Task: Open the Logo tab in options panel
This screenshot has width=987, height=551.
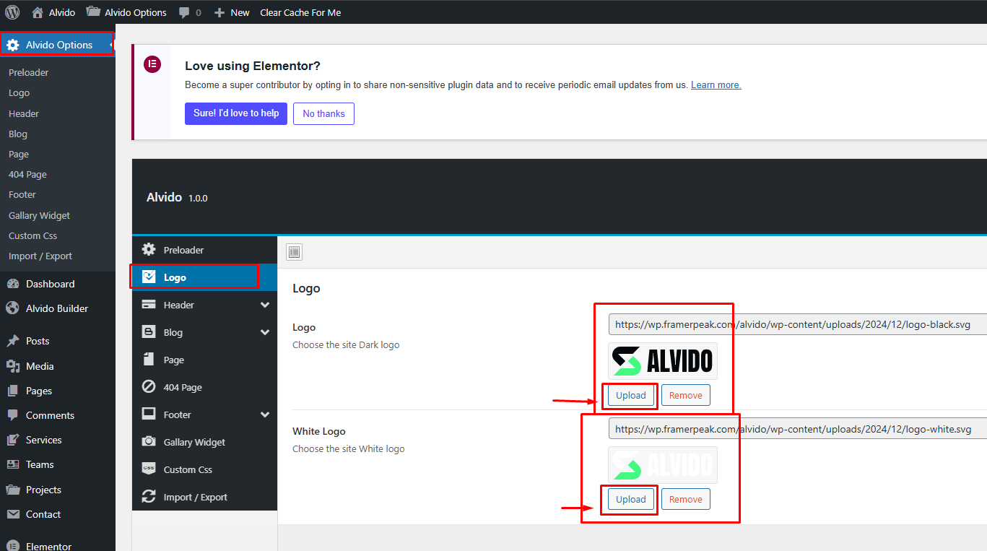Action: tap(205, 277)
